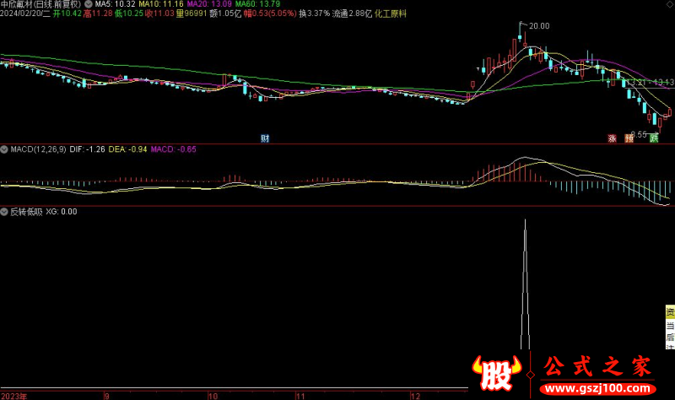Select the 当 side tab
675x400 pixels.
(x=670, y=327)
